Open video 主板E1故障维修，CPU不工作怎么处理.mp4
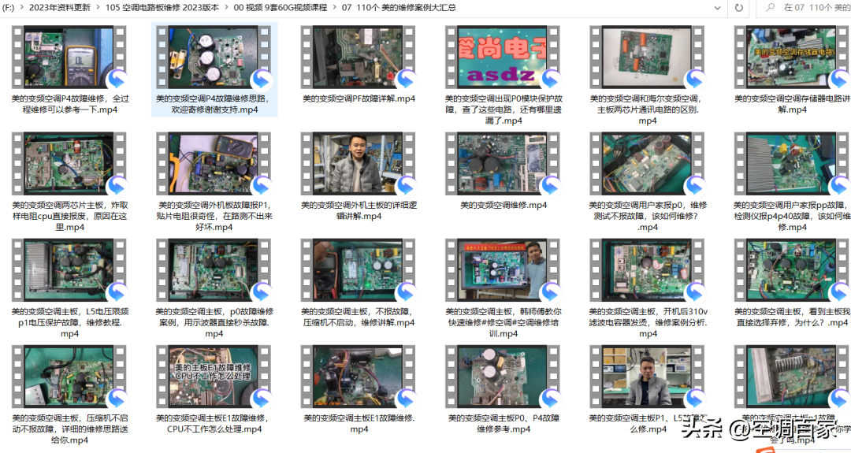This screenshot has width=851, height=453. [x=214, y=377]
